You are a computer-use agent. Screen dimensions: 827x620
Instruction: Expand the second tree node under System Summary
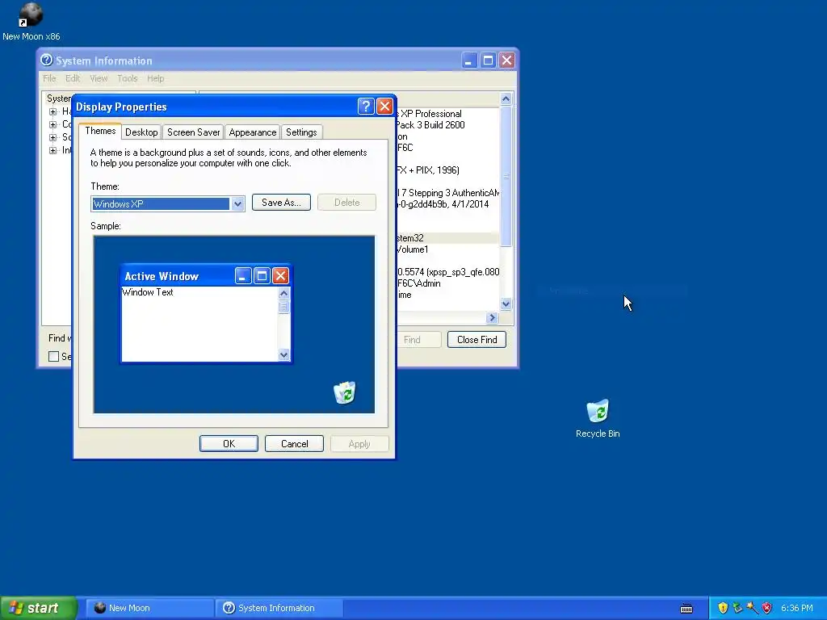pyautogui.click(x=52, y=124)
